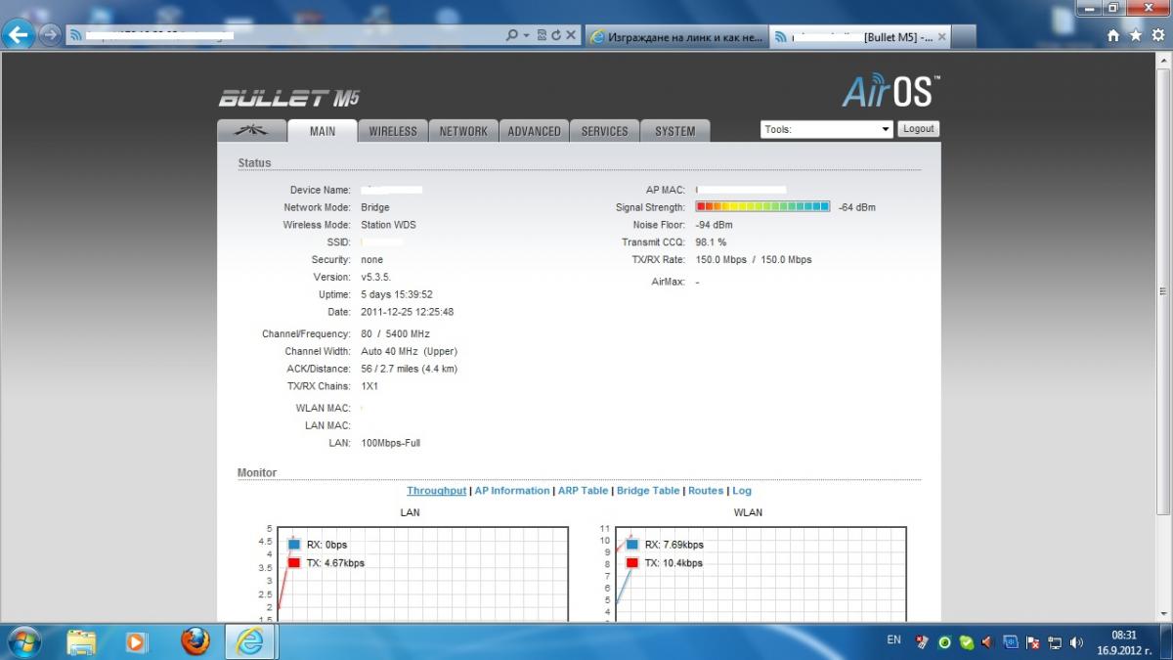Open browser Home via house icon
The image size is (1173, 660).
coord(1113,35)
